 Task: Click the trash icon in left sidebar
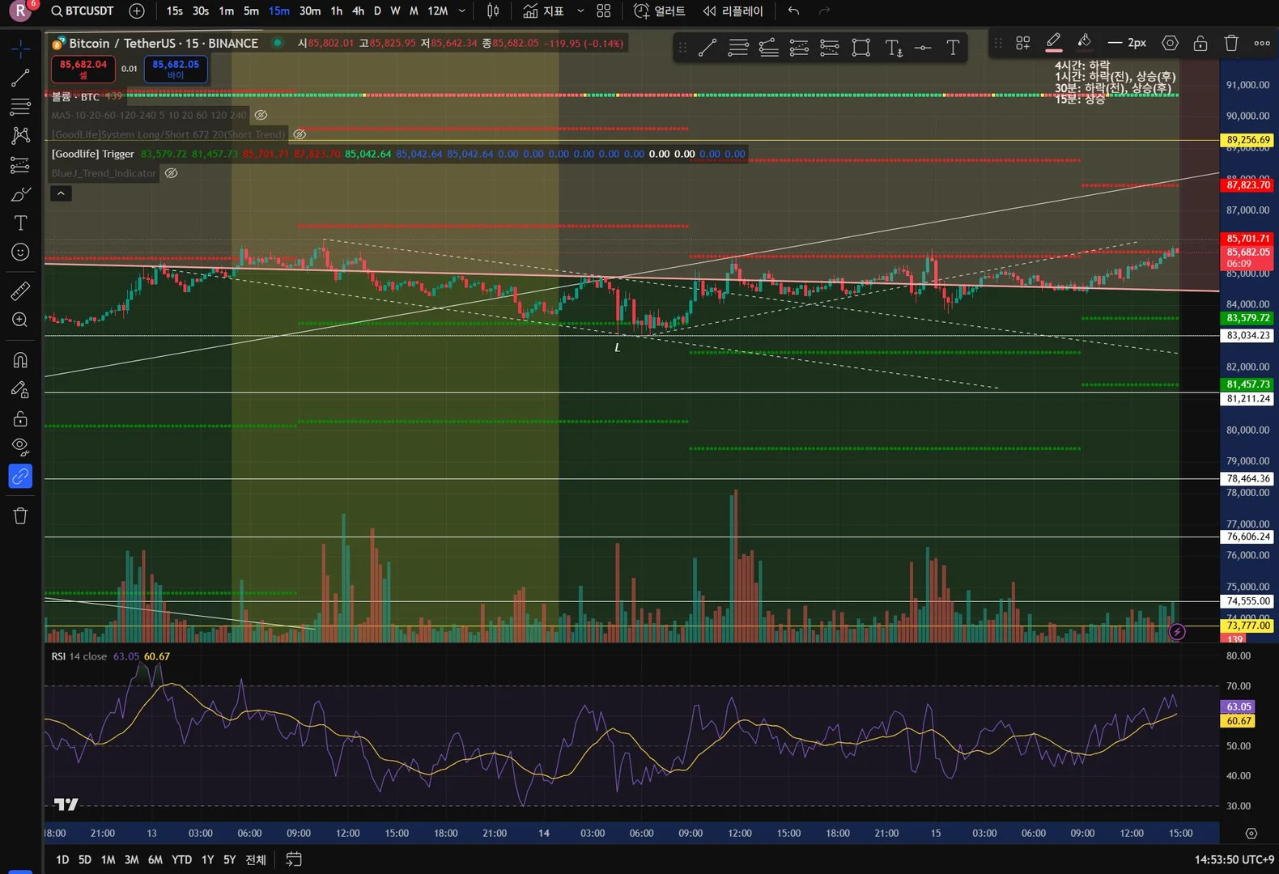tap(20, 515)
